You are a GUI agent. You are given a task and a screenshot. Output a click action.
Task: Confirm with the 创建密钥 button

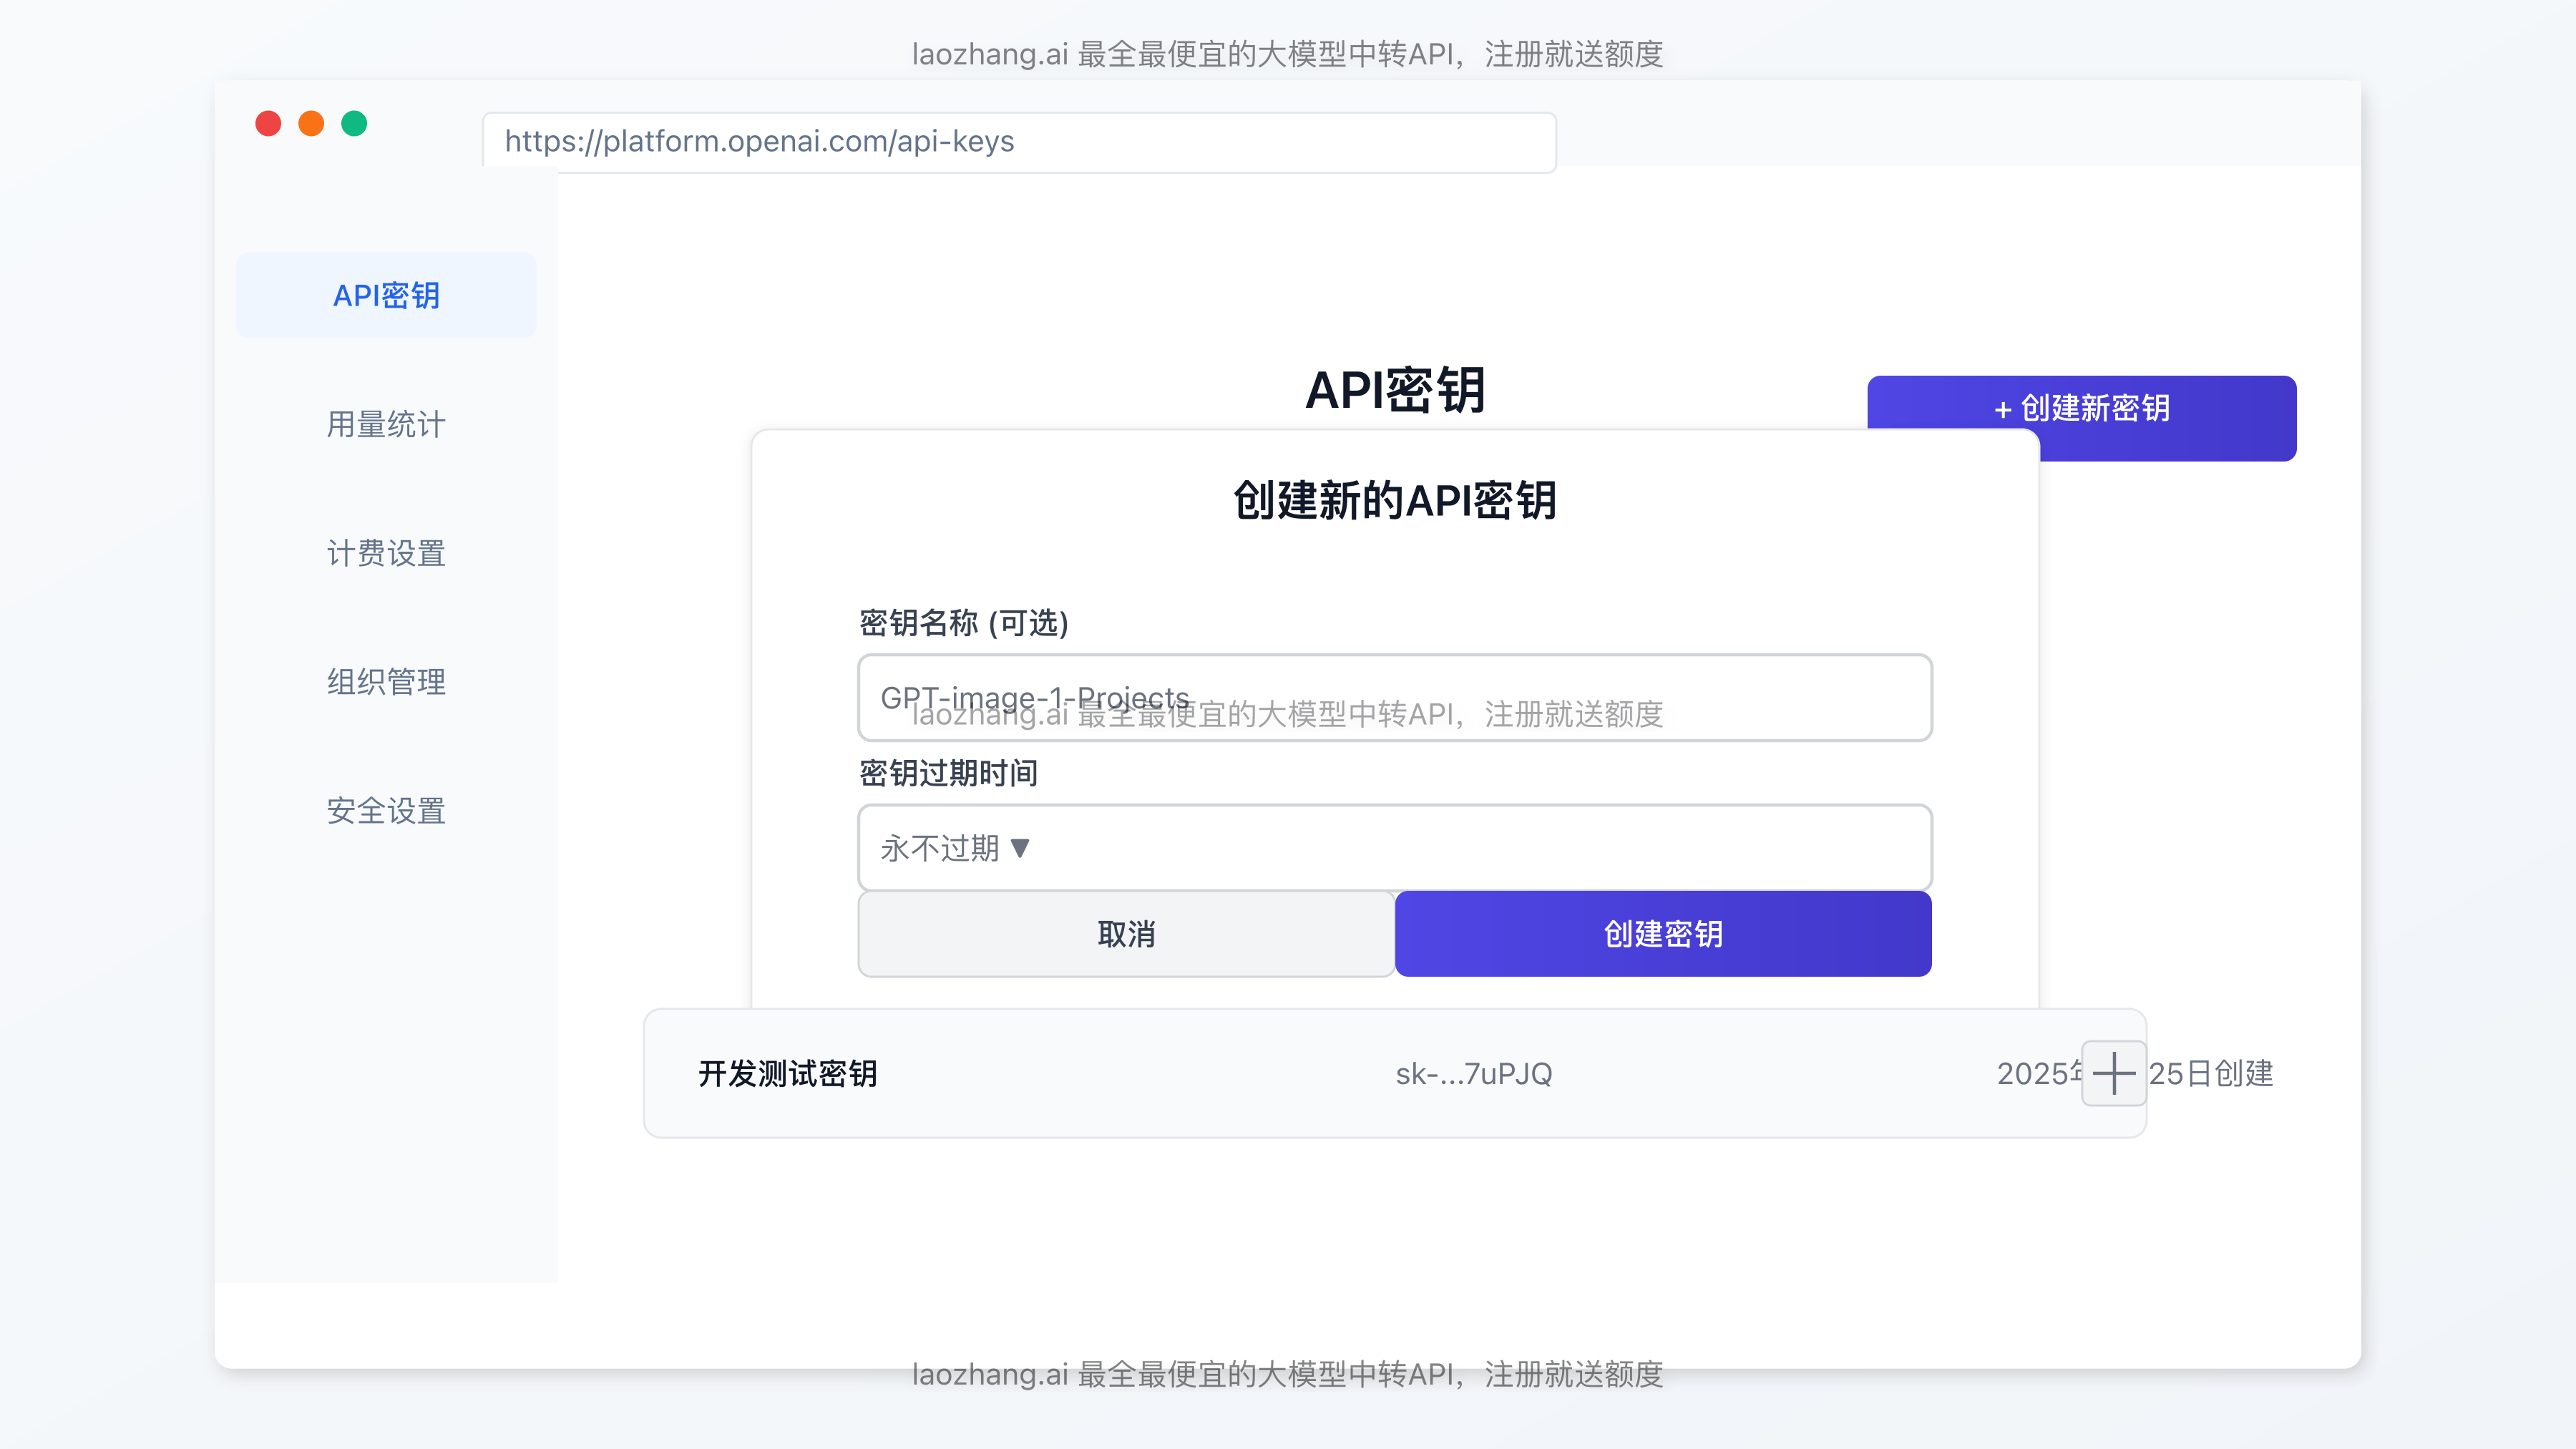tap(1663, 934)
